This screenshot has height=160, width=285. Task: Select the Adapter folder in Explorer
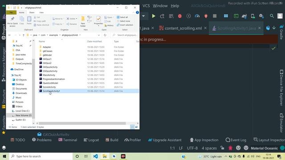[47, 47]
